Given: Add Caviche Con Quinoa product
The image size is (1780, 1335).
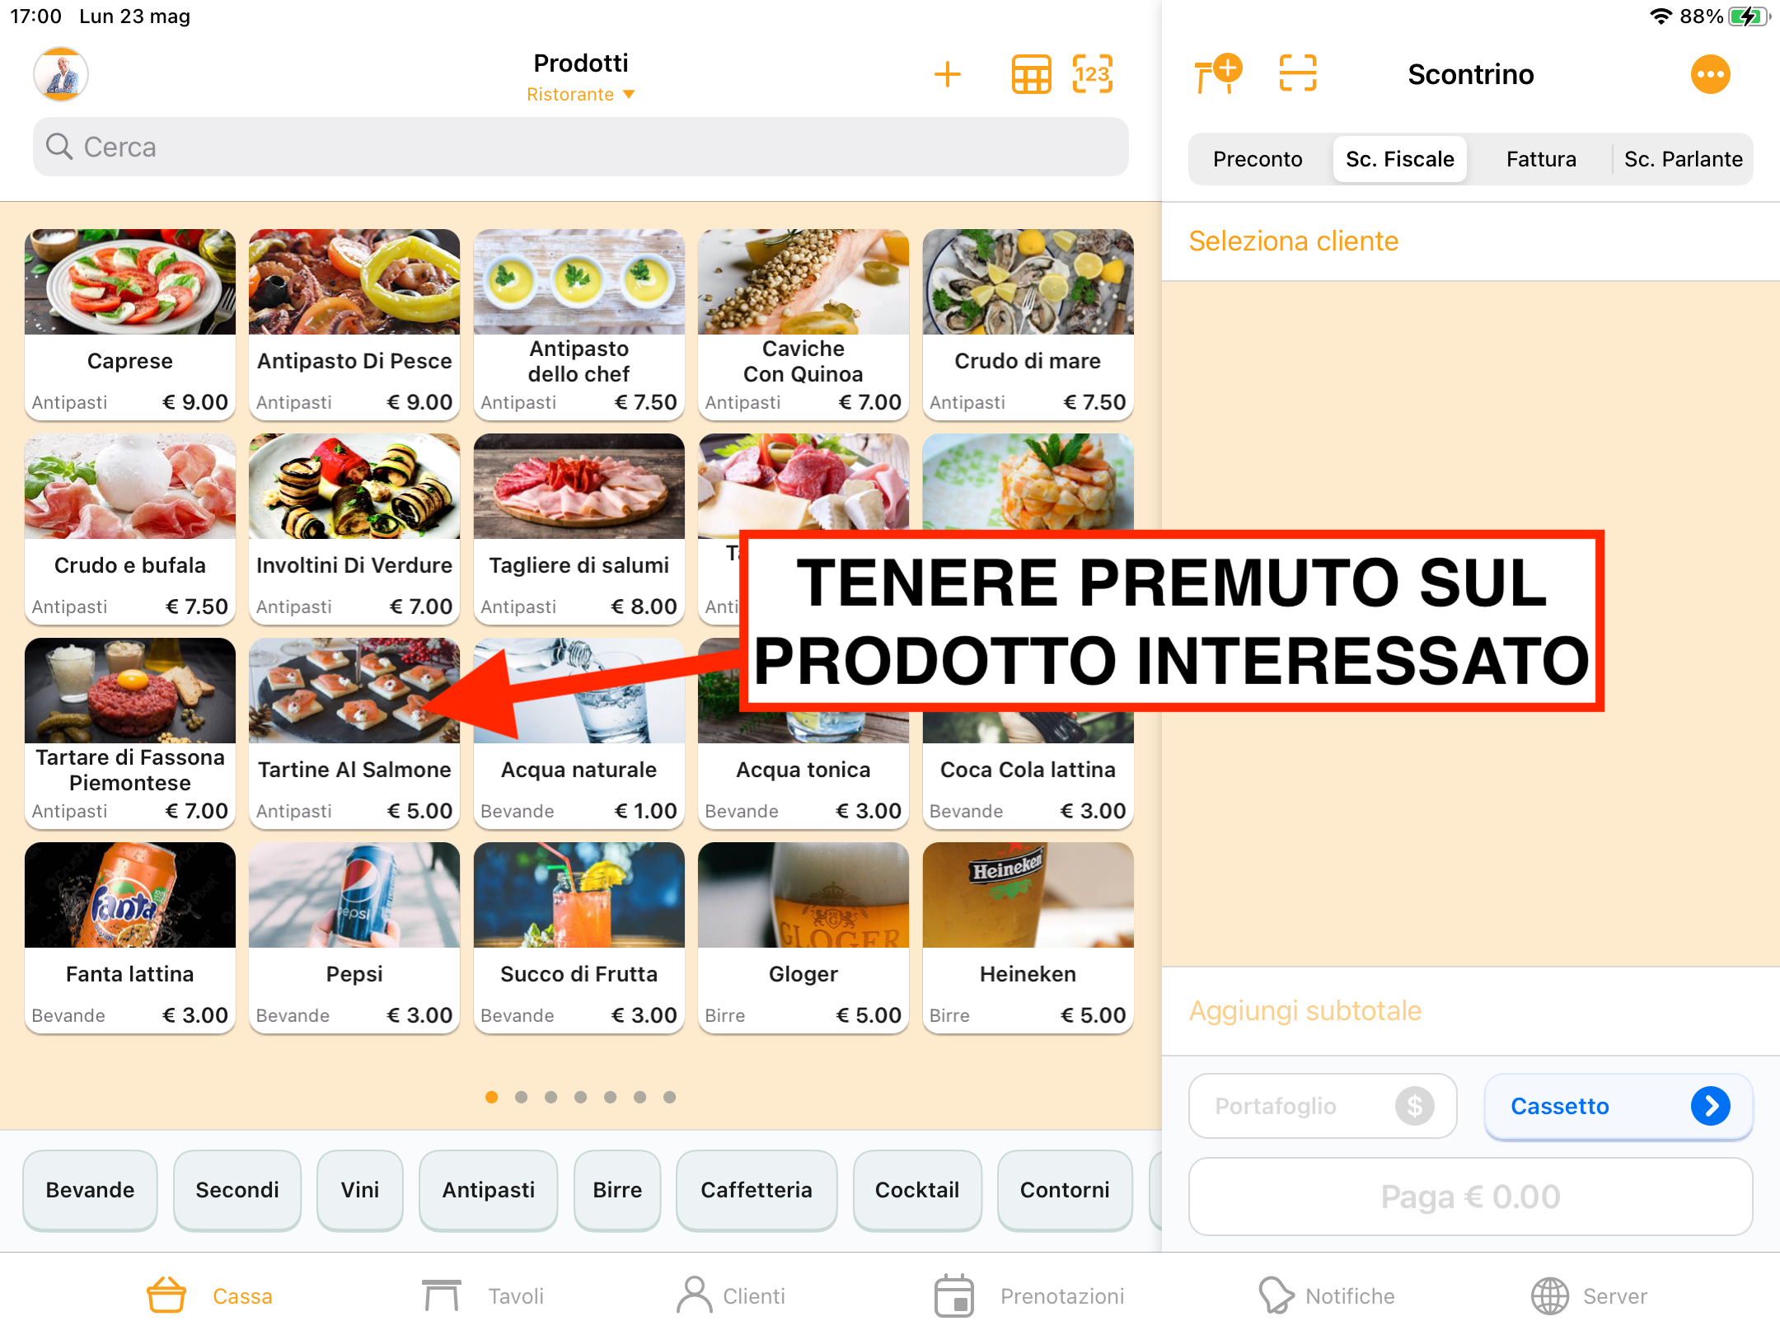Looking at the screenshot, I should coord(803,324).
